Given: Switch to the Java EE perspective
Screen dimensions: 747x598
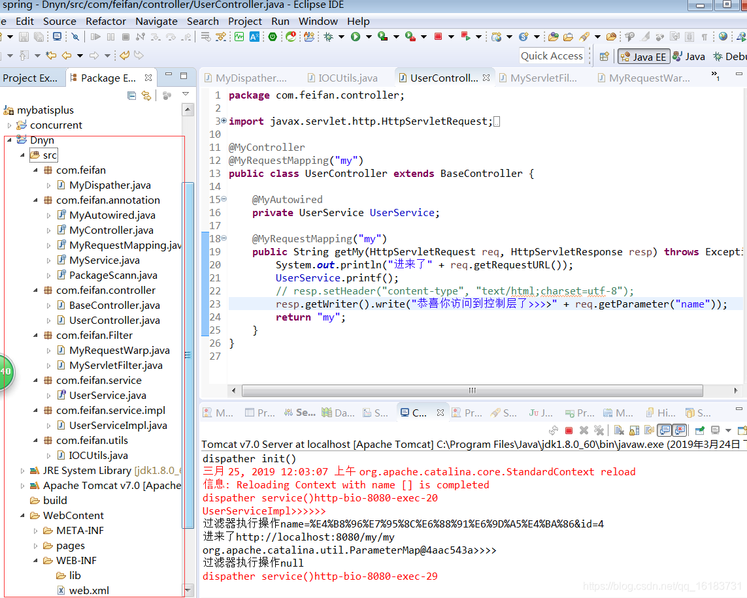Looking at the screenshot, I should pos(644,57).
